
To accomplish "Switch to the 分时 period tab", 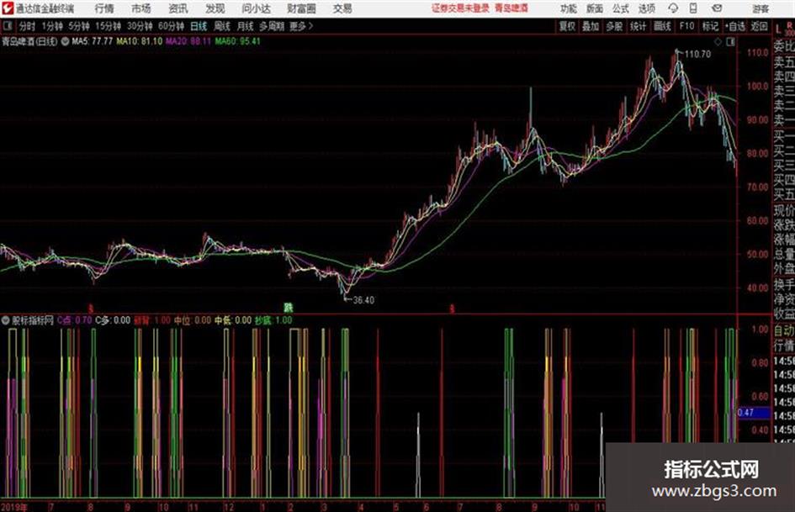I will tap(28, 26).
